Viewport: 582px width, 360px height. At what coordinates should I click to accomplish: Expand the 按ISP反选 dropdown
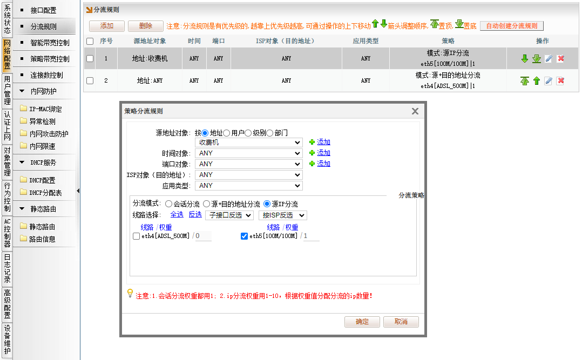click(282, 215)
